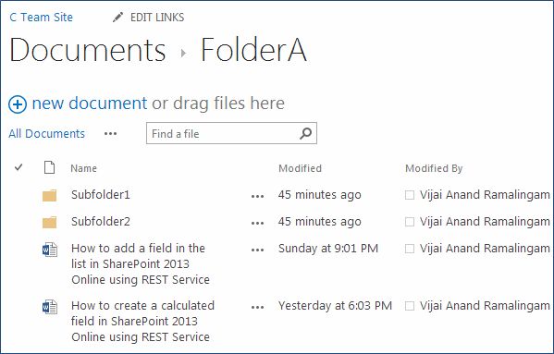Screen dimensions: 554x354
Task: Click the Find a file search box
Action: click(231, 133)
